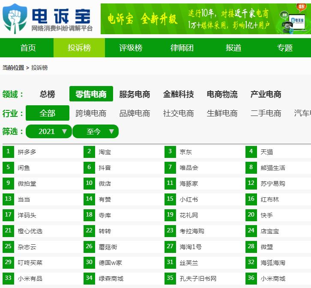The image size is (311, 288).
Task: Select 产业电商 domain filter
Action: tap(266, 94)
